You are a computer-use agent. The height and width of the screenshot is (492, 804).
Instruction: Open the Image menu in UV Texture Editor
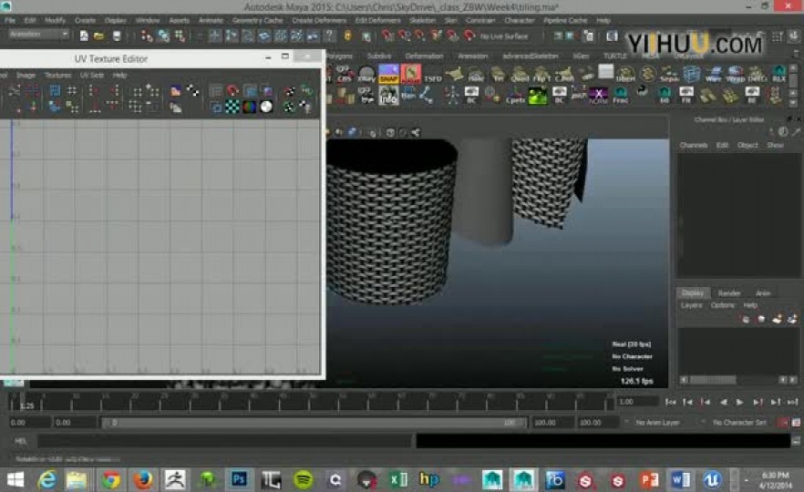(x=26, y=76)
